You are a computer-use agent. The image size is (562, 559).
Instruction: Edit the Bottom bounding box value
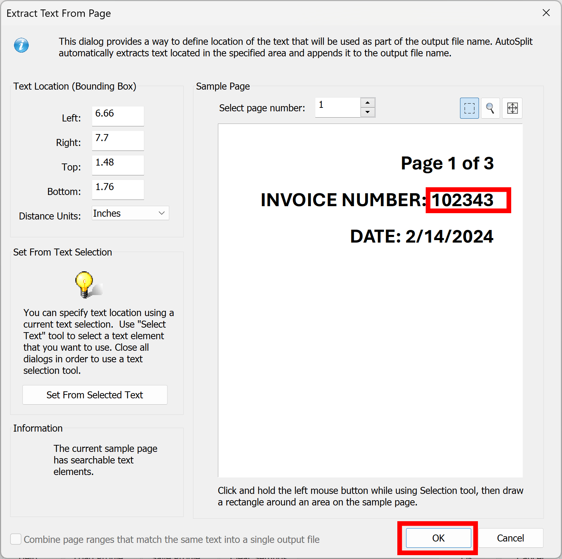(x=118, y=189)
